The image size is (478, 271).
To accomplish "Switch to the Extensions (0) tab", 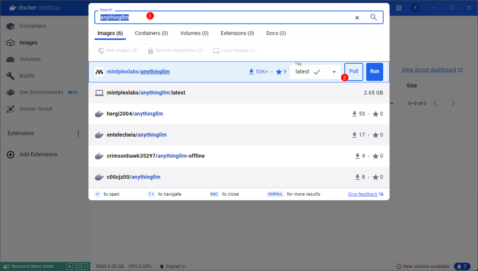I will tap(237, 33).
